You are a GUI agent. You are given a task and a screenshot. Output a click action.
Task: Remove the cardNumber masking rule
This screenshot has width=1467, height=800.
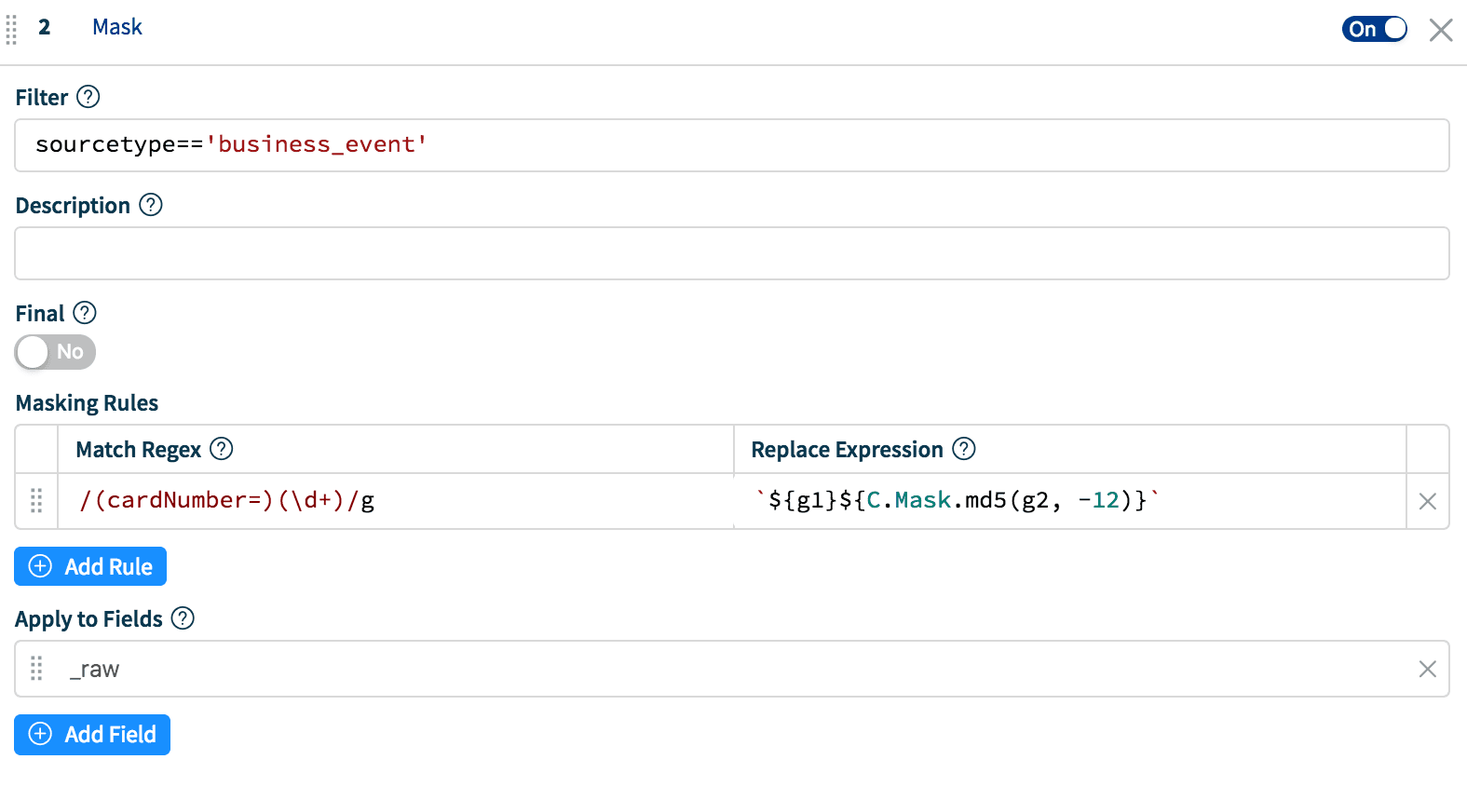(x=1427, y=501)
